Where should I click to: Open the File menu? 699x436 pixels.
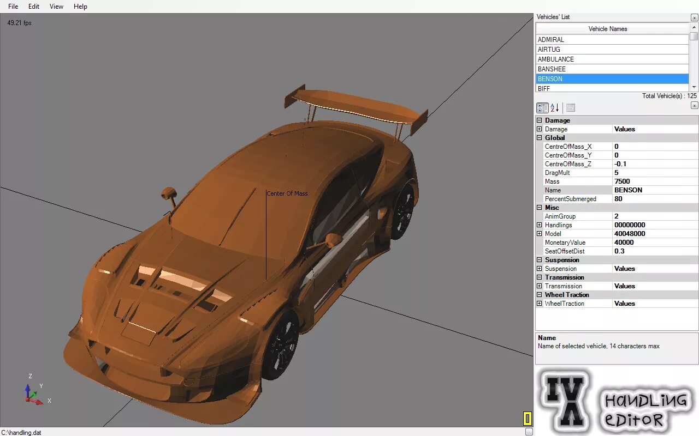click(13, 7)
